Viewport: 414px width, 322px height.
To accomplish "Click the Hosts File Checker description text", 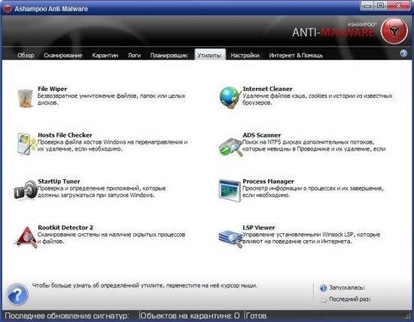I will pos(112,145).
